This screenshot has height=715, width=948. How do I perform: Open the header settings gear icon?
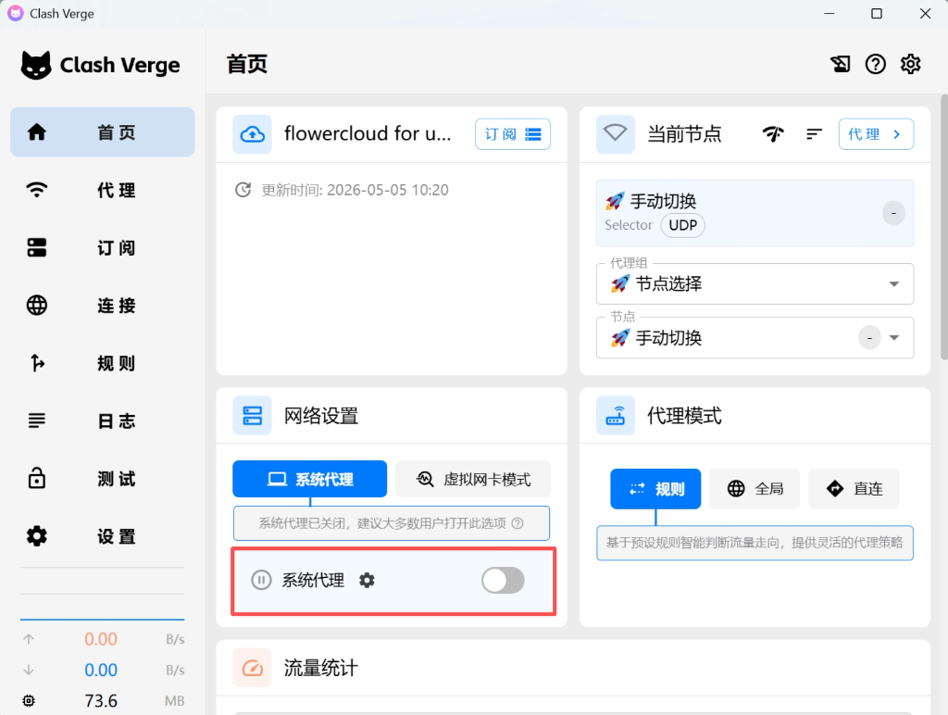[x=911, y=64]
